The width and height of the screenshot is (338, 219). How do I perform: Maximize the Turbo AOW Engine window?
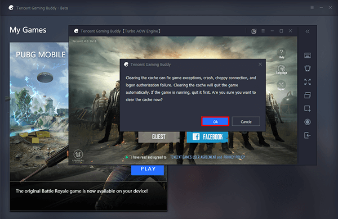(281, 31)
